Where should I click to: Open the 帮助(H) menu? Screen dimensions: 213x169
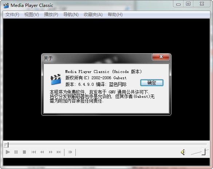(115, 15)
